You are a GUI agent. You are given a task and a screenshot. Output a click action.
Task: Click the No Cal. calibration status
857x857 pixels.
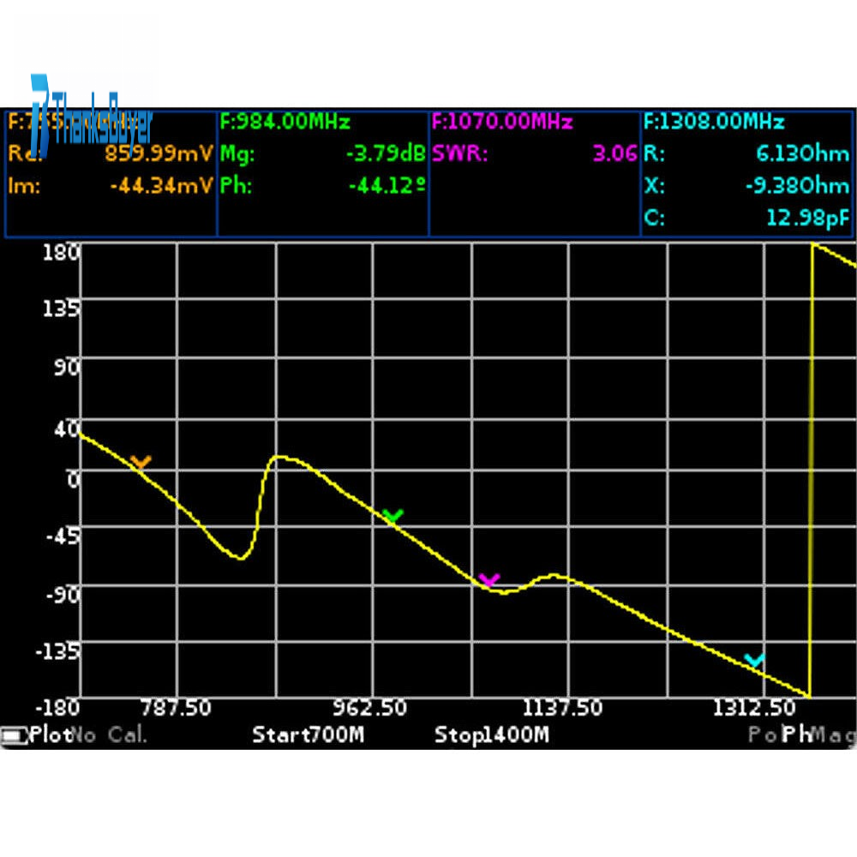coord(109,734)
